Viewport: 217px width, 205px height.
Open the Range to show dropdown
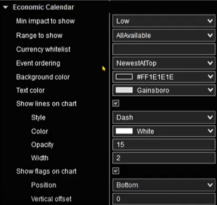[164, 36]
